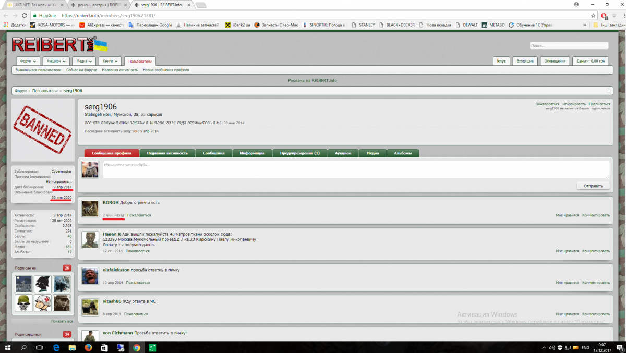The width and height of the screenshot is (626, 353).
Task: Switch to ремень австрия browser tab
Action: [x=99, y=4]
